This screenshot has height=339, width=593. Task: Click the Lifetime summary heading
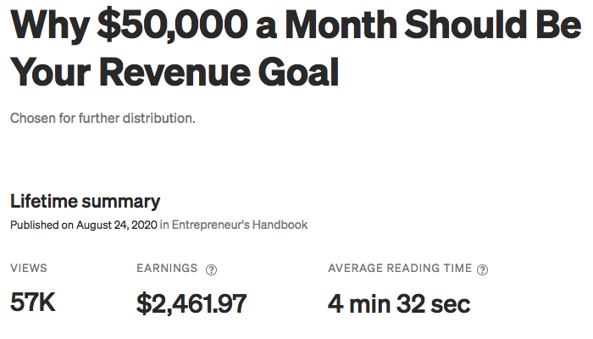(x=85, y=202)
